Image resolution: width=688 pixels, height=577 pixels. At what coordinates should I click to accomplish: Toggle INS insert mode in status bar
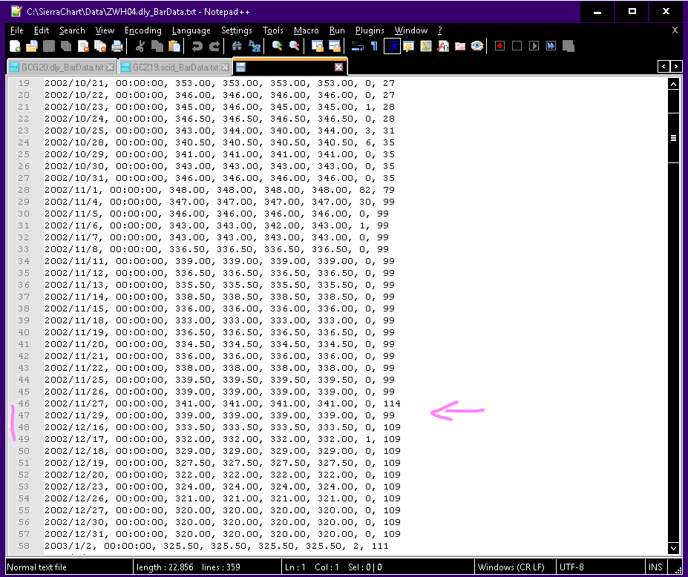[x=655, y=567]
